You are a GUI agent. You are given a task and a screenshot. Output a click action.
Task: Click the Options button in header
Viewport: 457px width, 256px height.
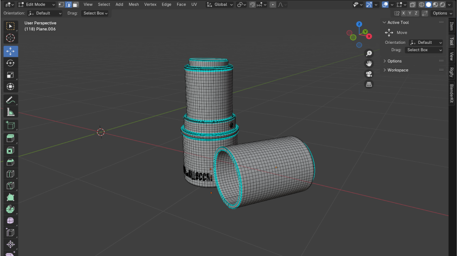click(x=441, y=13)
